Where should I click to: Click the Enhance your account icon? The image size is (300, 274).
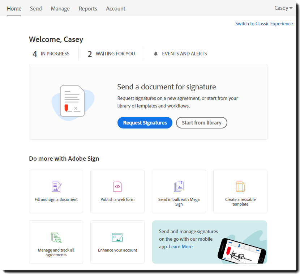[117, 237]
